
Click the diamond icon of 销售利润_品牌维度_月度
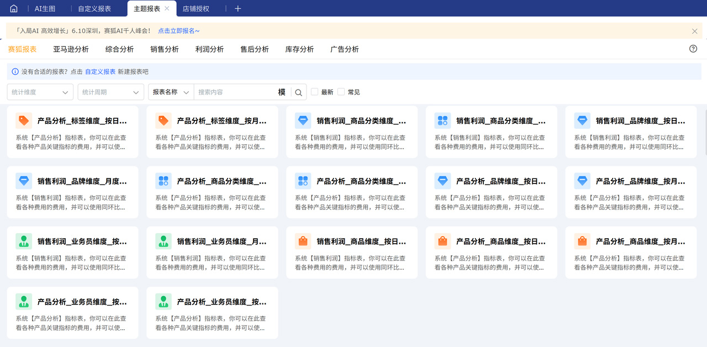(24, 181)
